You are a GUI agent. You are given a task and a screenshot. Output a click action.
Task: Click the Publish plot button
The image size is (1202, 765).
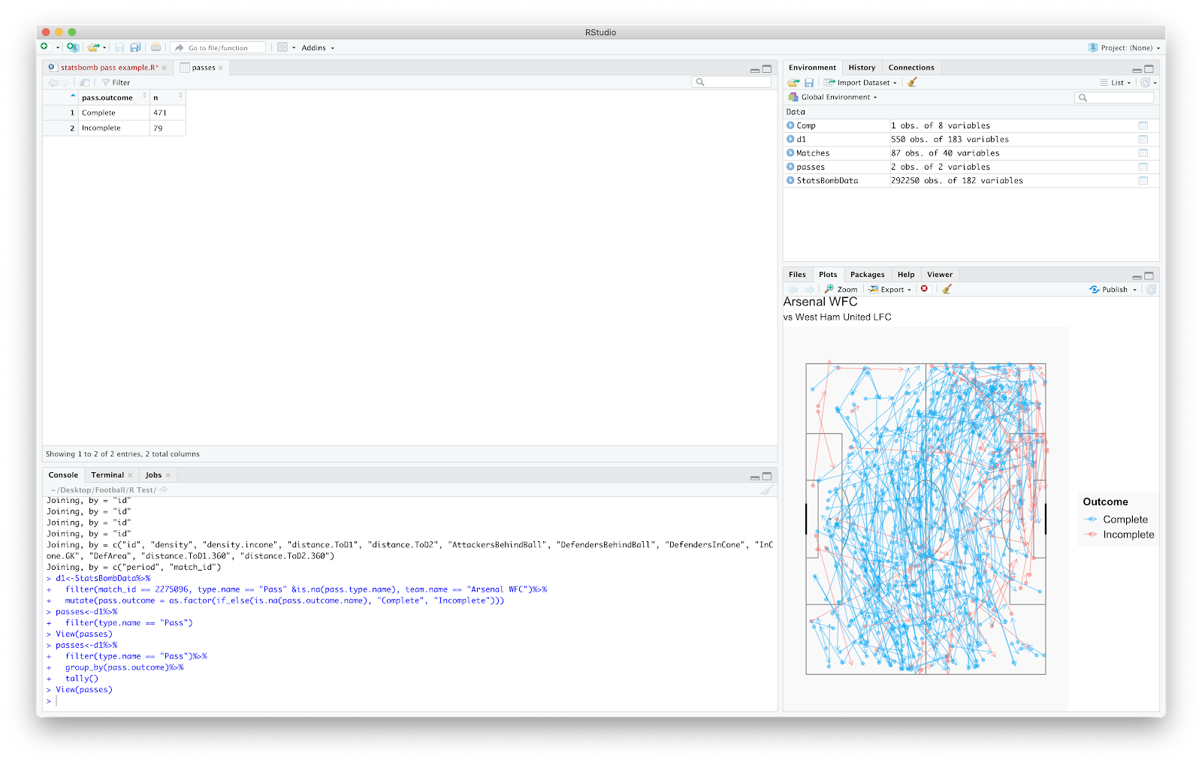coord(1109,289)
